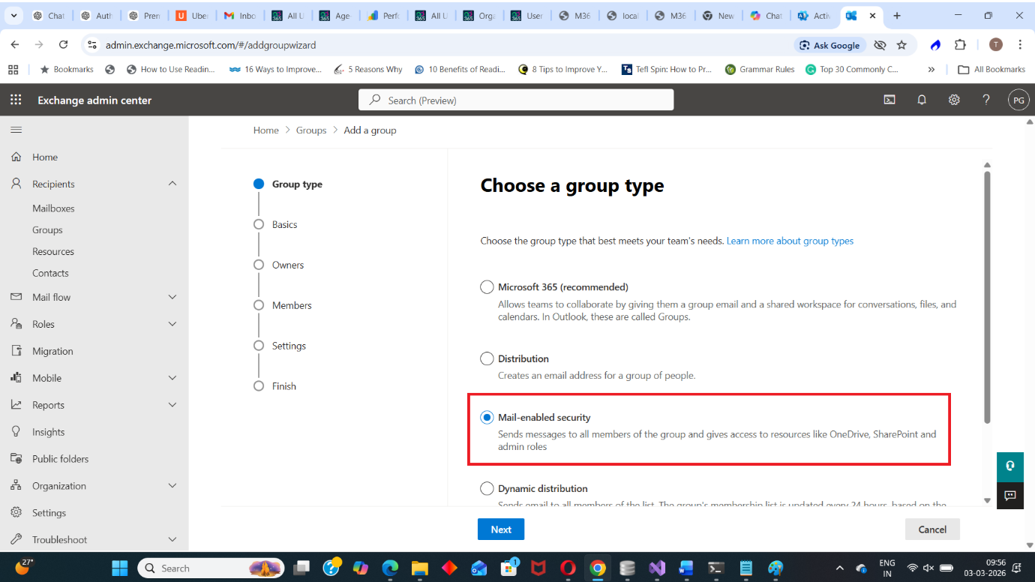1035x582 pixels.
Task: Open the notifications bell icon
Action: pyautogui.click(x=922, y=100)
